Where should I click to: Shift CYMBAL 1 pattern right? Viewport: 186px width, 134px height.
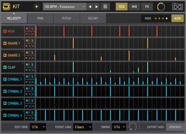(33, 82)
